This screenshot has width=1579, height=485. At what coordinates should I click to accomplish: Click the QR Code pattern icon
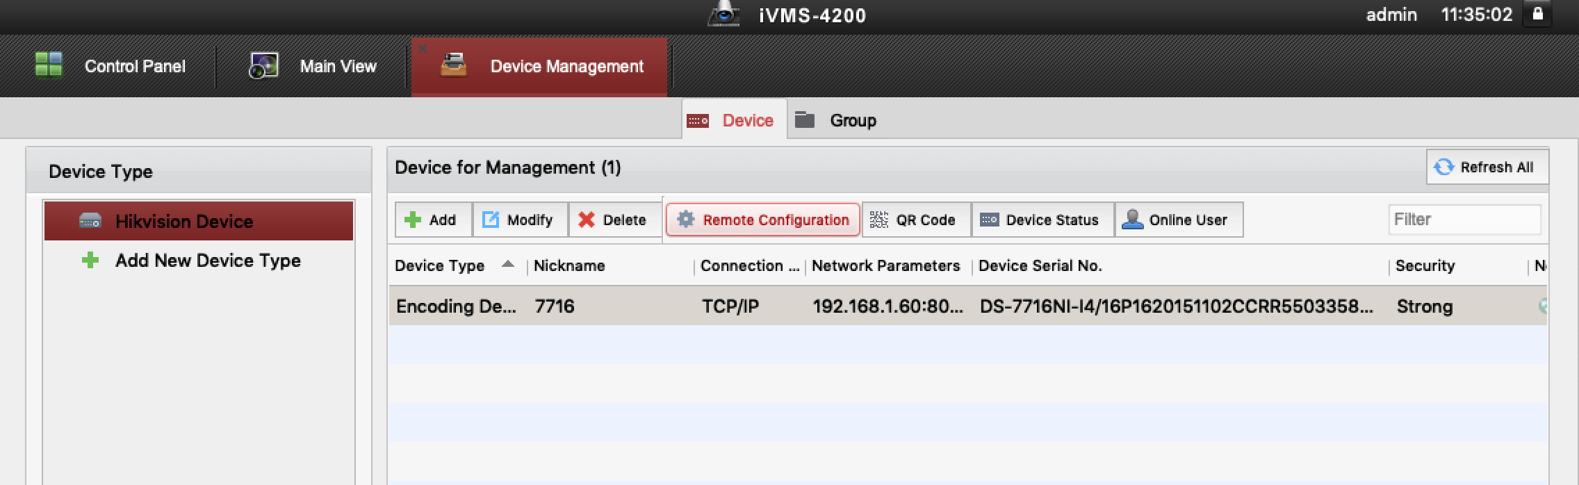(x=879, y=220)
